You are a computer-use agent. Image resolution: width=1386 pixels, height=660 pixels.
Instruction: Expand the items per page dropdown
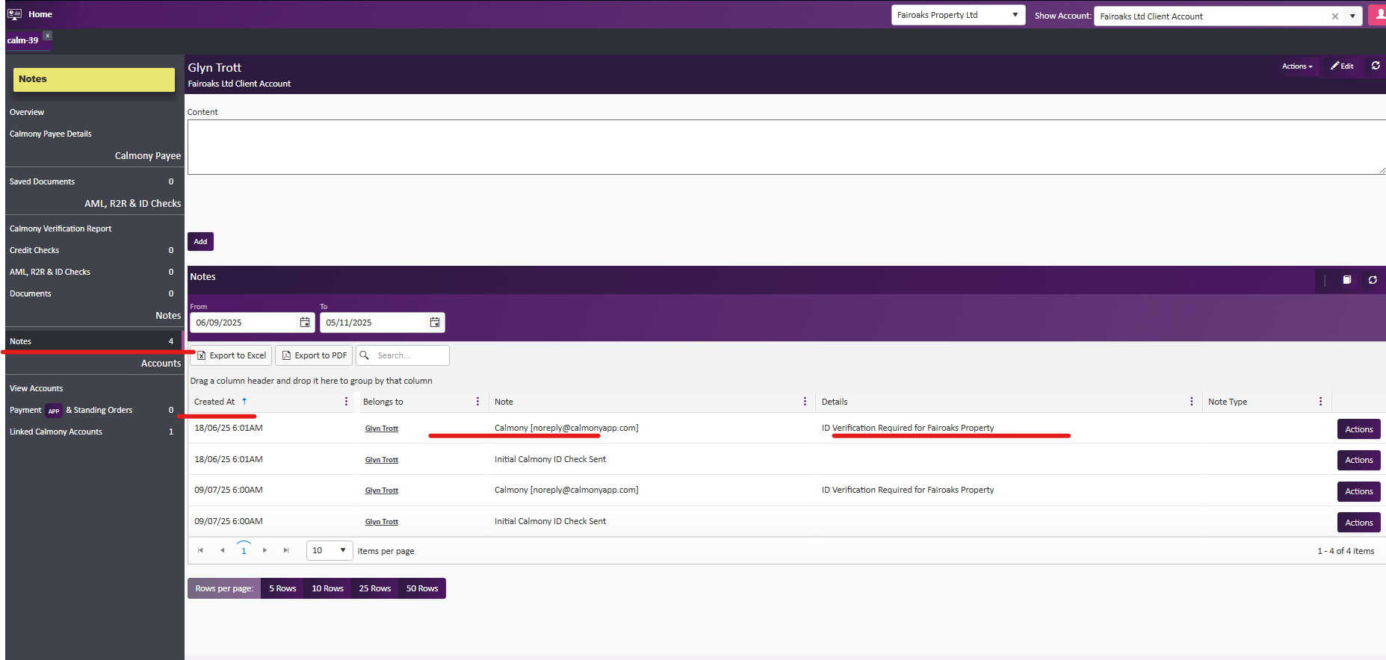coord(343,550)
